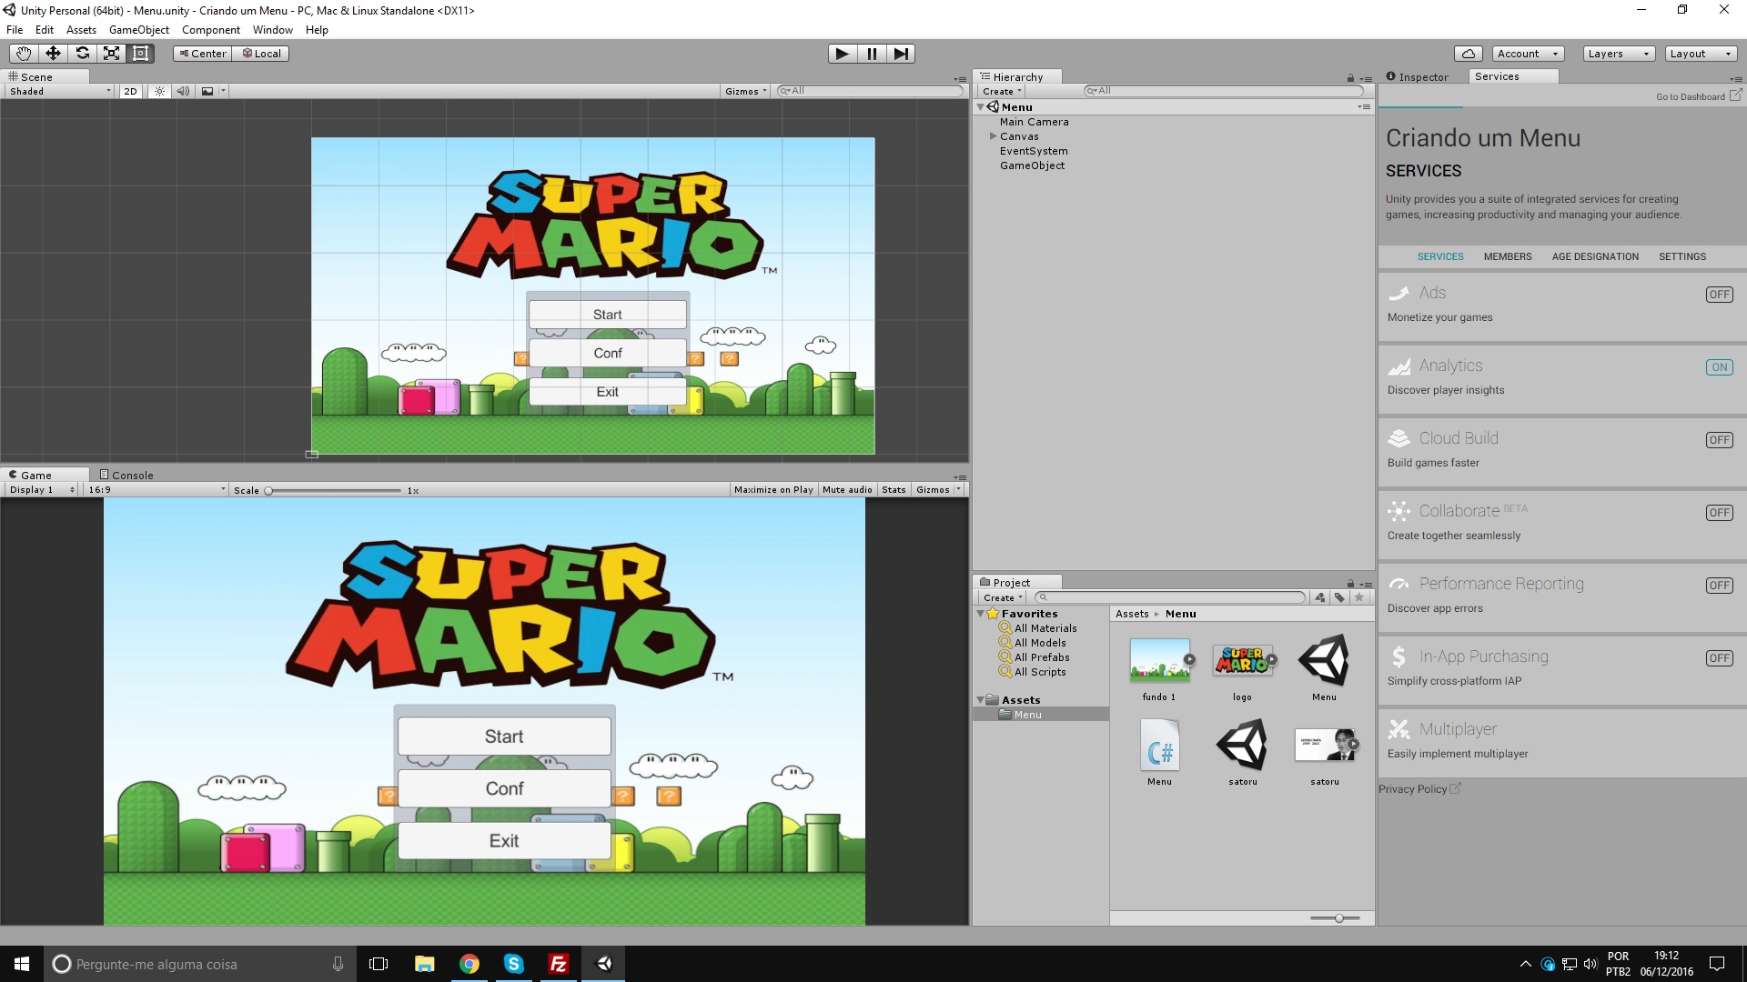Select the fundo 1 asset thumbnail

[x=1159, y=661]
